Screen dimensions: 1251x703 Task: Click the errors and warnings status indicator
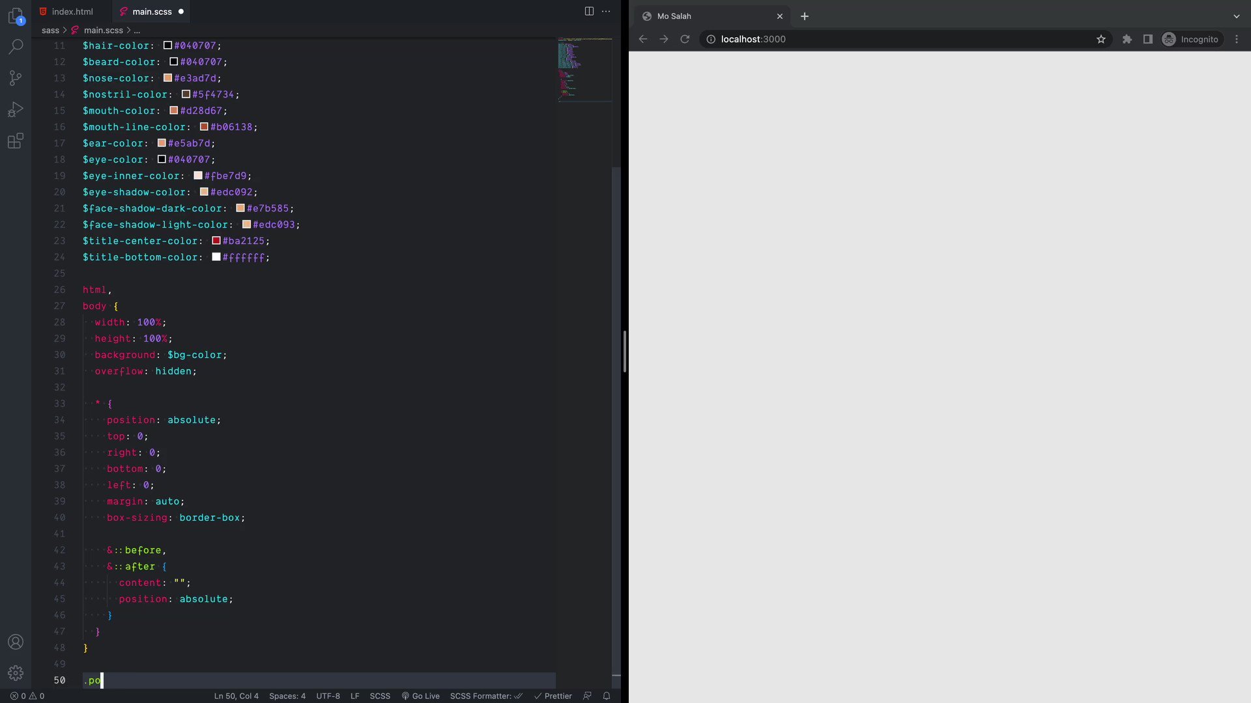[x=27, y=696]
